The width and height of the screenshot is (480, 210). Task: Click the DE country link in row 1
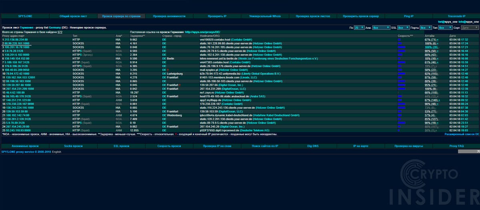pos(164,40)
